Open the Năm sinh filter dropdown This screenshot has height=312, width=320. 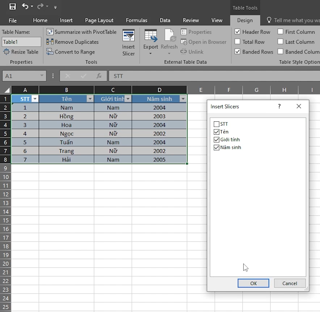(183, 99)
